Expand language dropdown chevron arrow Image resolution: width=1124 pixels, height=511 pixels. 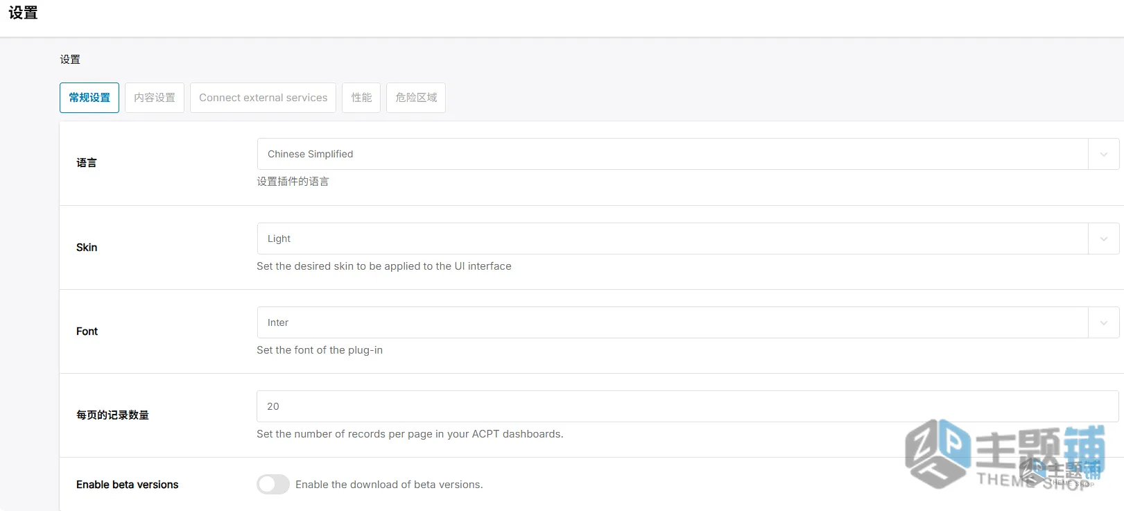pos(1104,154)
